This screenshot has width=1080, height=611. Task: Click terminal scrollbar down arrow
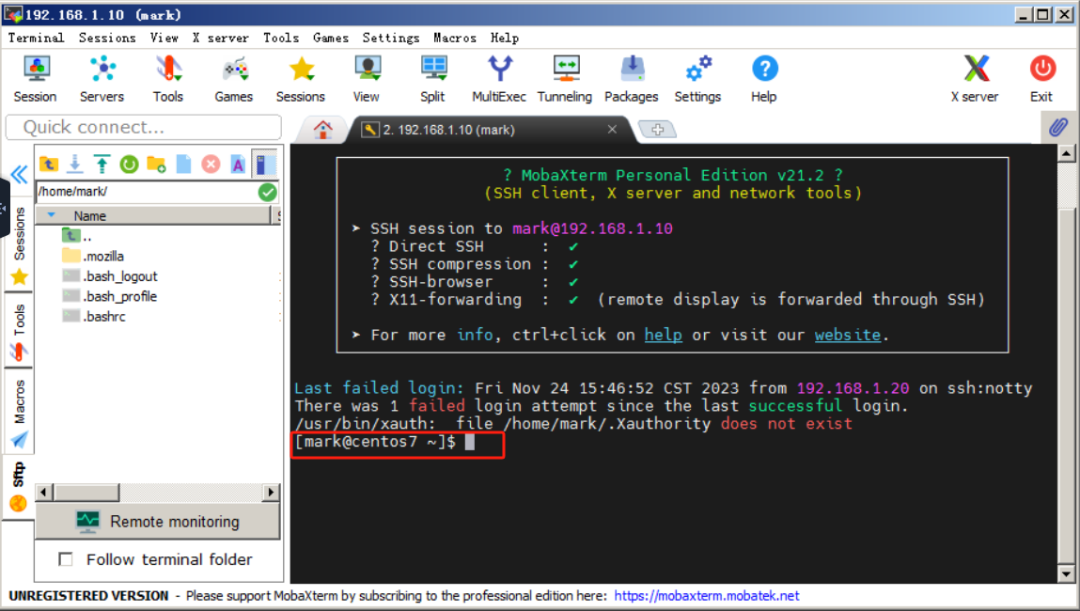point(1066,573)
